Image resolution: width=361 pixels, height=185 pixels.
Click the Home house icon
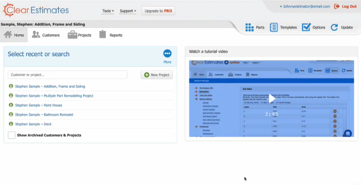pos(8,34)
